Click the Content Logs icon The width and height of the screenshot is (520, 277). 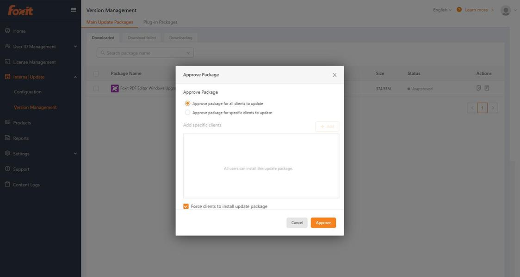pyautogui.click(x=7, y=184)
